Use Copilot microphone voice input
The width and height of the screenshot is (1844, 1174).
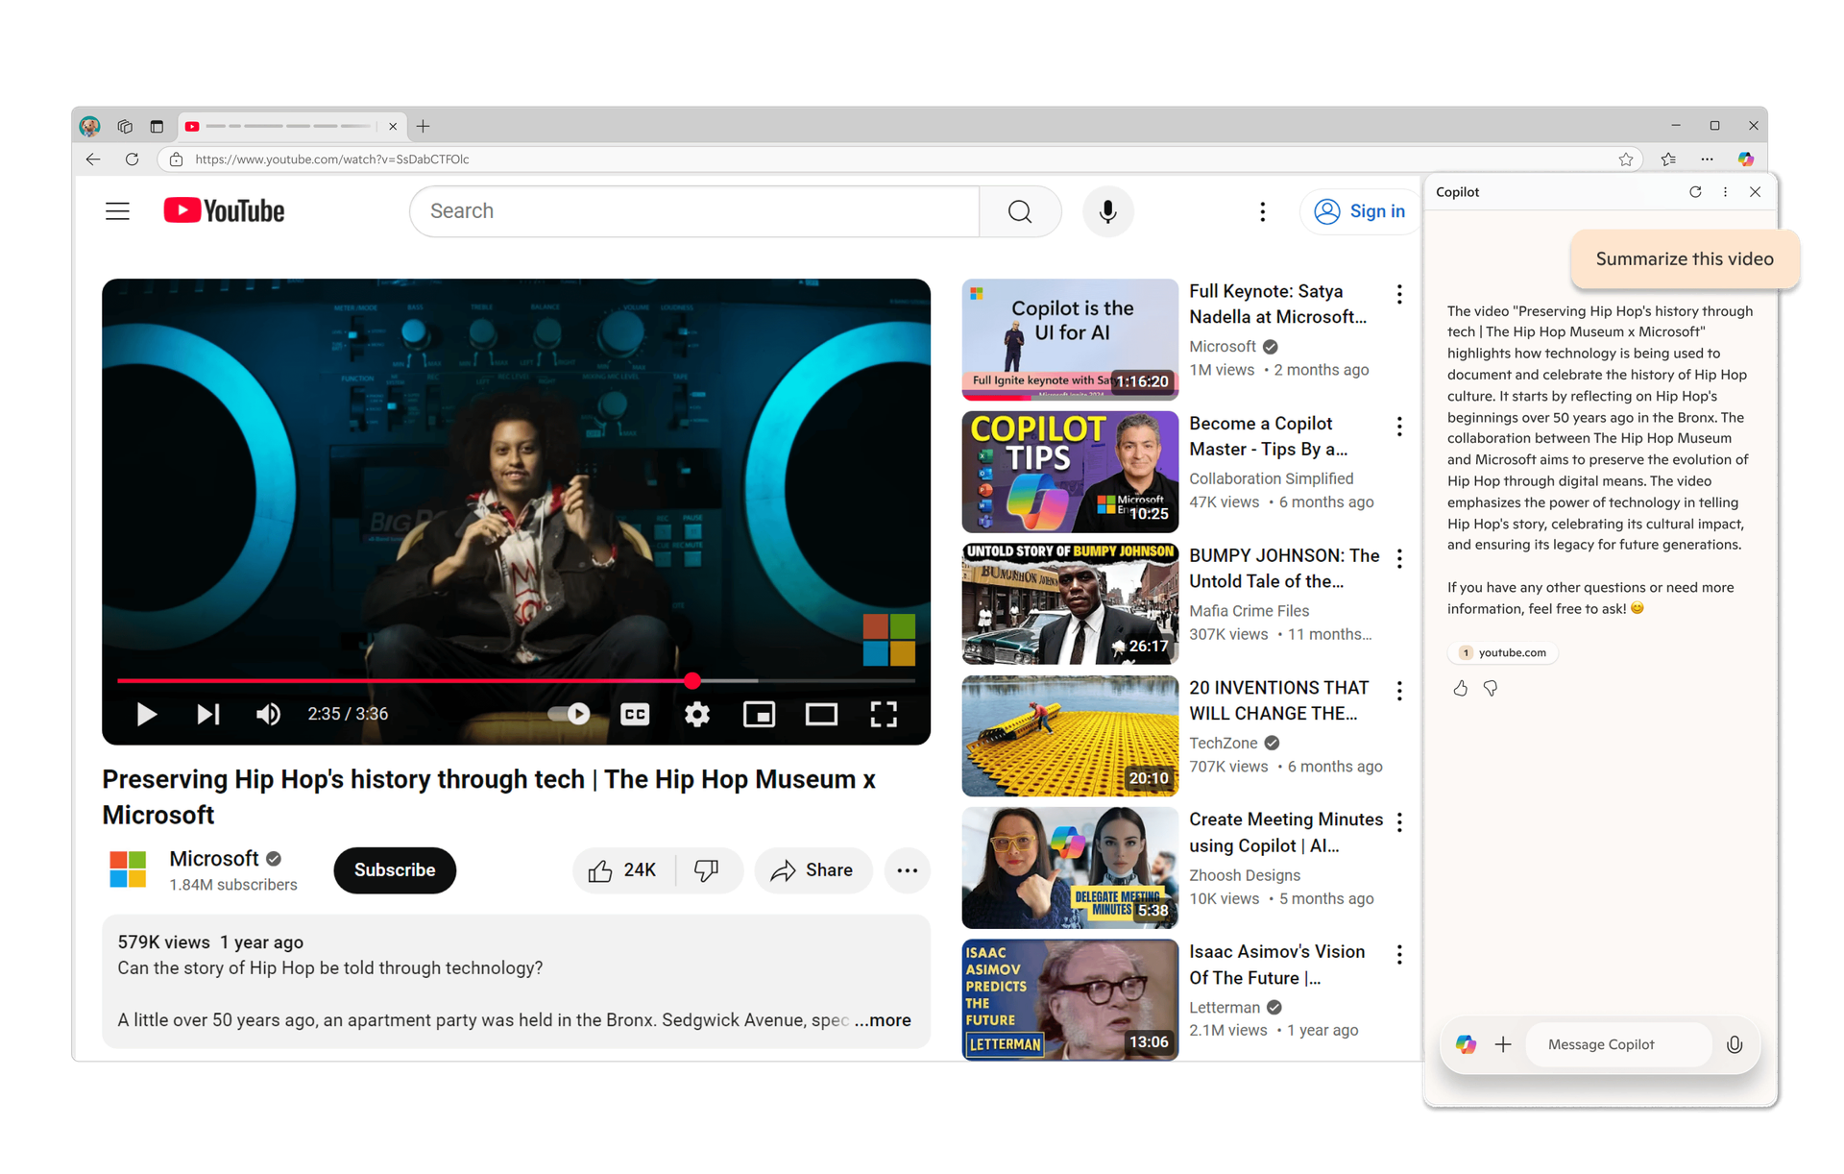pyautogui.click(x=1735, y=1044)
